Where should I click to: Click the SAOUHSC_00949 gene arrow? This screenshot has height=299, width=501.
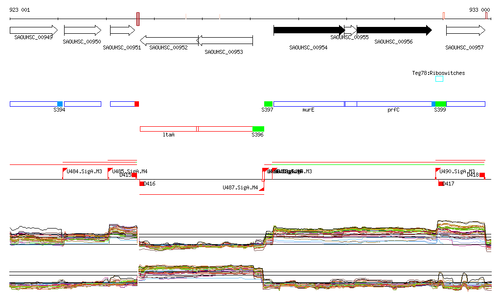point(34,30)
